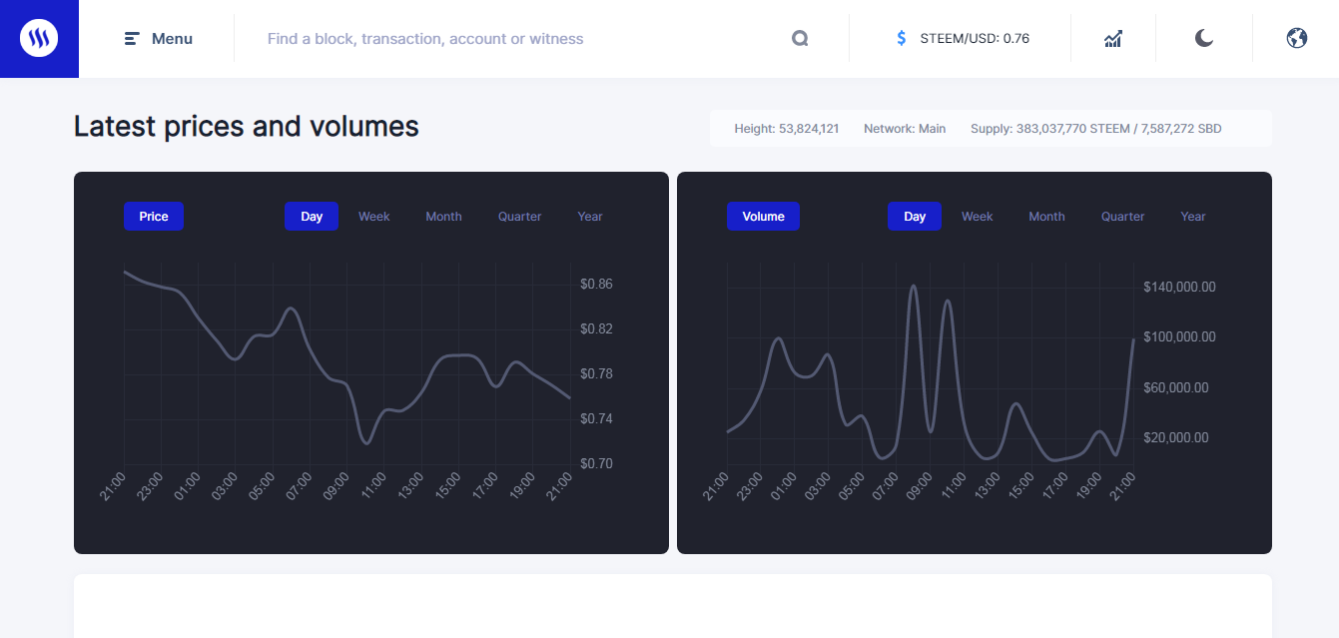Focus the block or transaction search field
This screenshot has width=1339, height=638.
[519, 39]
